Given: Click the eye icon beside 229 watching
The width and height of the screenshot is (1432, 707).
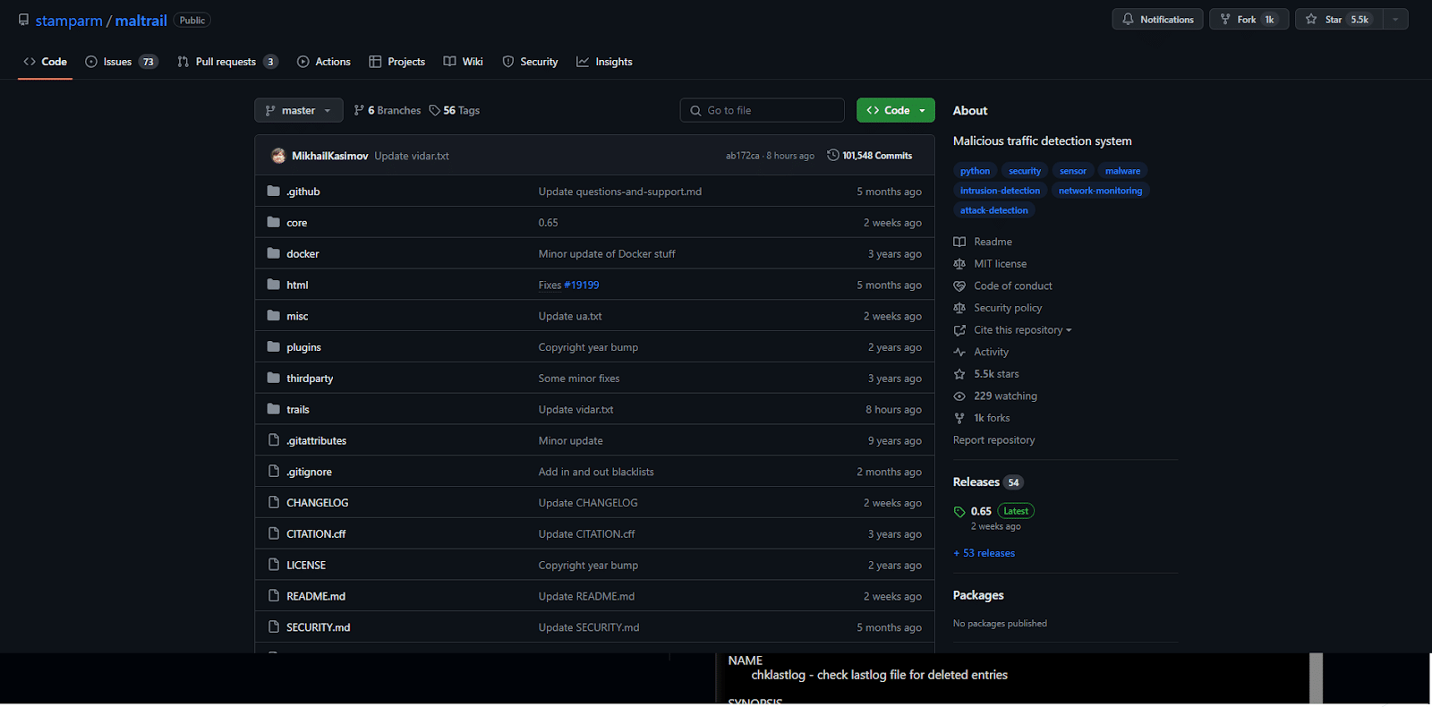Looking at the screenshot, I should coord(959,396).
